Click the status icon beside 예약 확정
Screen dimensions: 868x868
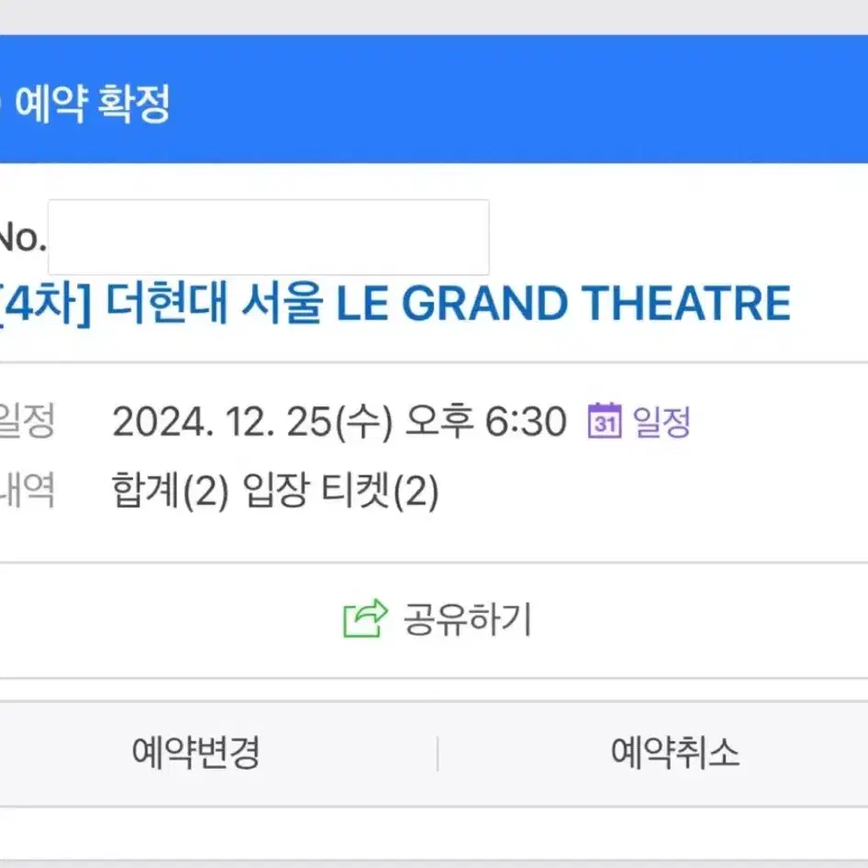click(2, 104)
